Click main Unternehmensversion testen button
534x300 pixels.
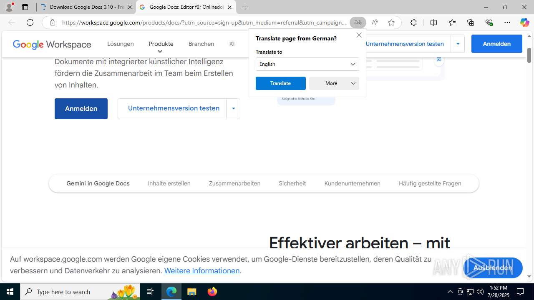pos(172,109)
